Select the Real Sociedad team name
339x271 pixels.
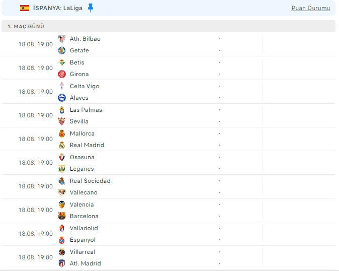(x=90, y=181)
